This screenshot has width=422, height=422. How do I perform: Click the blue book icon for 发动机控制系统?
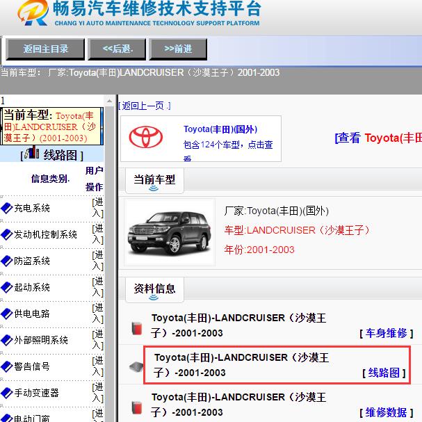[x=7, y=234]
